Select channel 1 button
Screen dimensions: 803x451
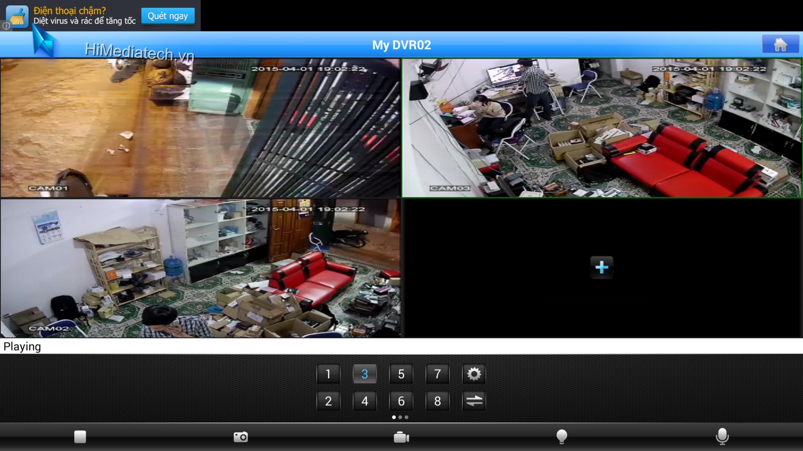pyautogui.click(x=328, y=374)
